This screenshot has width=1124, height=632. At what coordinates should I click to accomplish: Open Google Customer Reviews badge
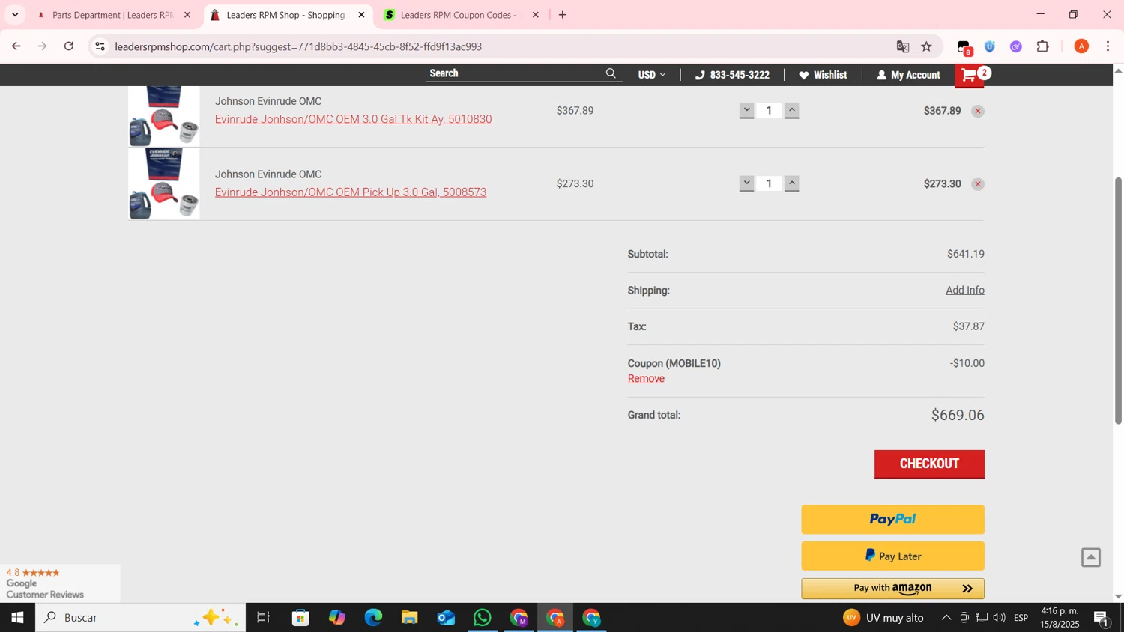[x=60, y=583]
